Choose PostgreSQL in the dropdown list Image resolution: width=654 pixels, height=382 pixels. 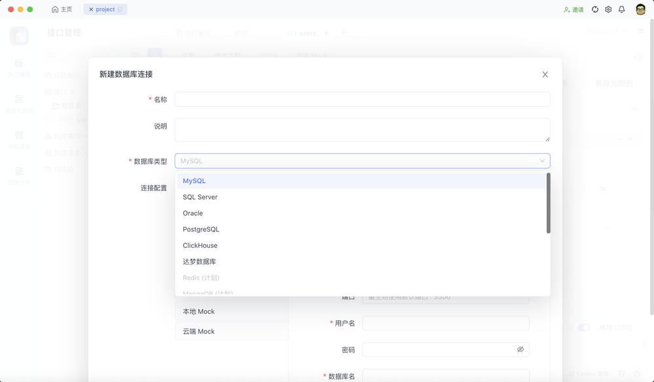coord(201,230)
